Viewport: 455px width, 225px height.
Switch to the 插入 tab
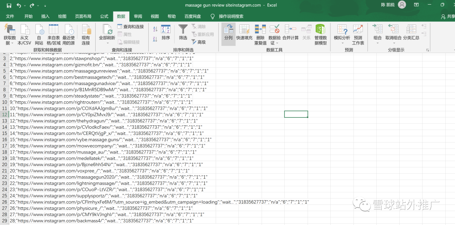[45, 16]
